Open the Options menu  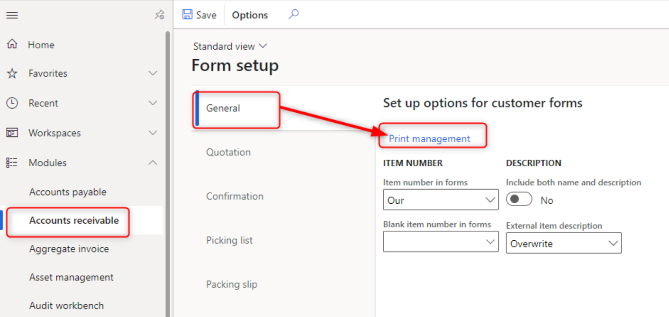pos(250,15)
